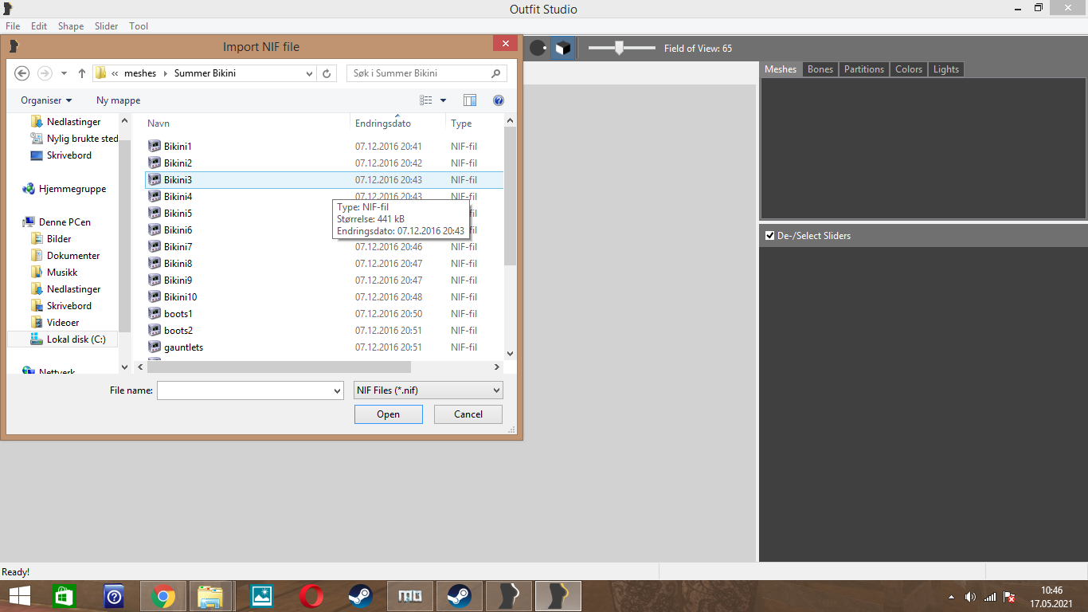Click the volume speaker icon in system tray
The height and width of the screenshot is (612, 1088).
click(970, 597)
